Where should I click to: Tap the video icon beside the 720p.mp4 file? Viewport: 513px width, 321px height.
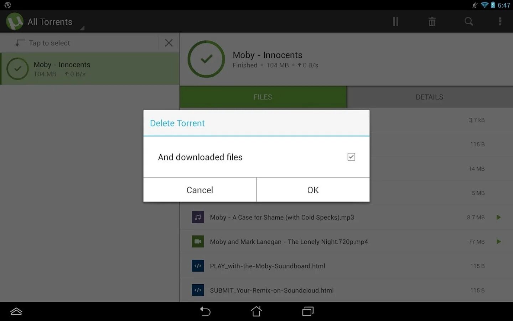coord(198,241)
